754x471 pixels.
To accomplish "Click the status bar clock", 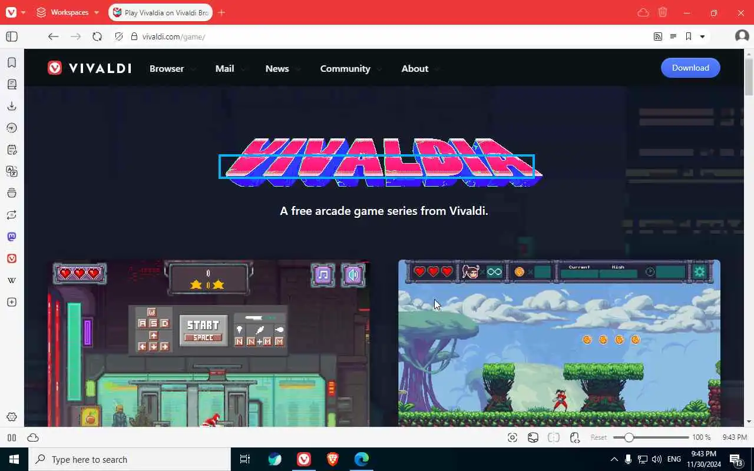I will point(734,437).
